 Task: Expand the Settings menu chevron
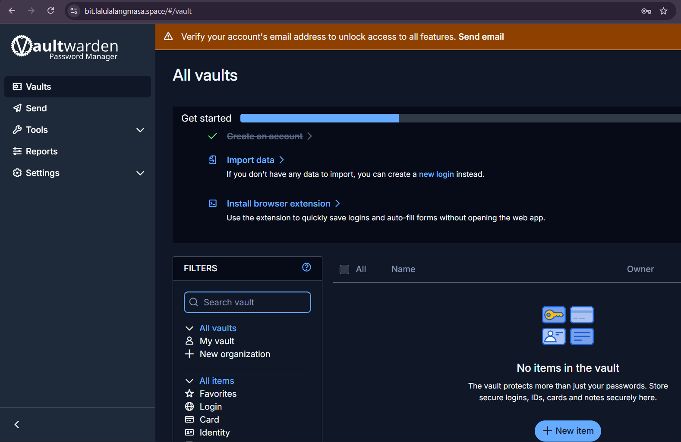click(x=140, y=173)
